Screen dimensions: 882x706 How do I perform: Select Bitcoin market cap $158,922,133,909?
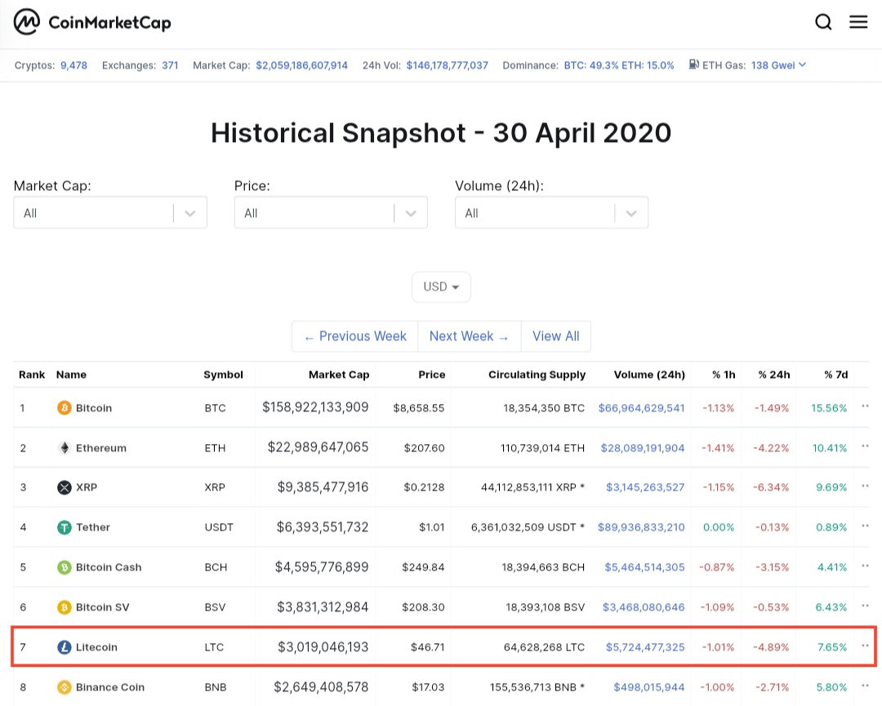click(x=315, y=407)
